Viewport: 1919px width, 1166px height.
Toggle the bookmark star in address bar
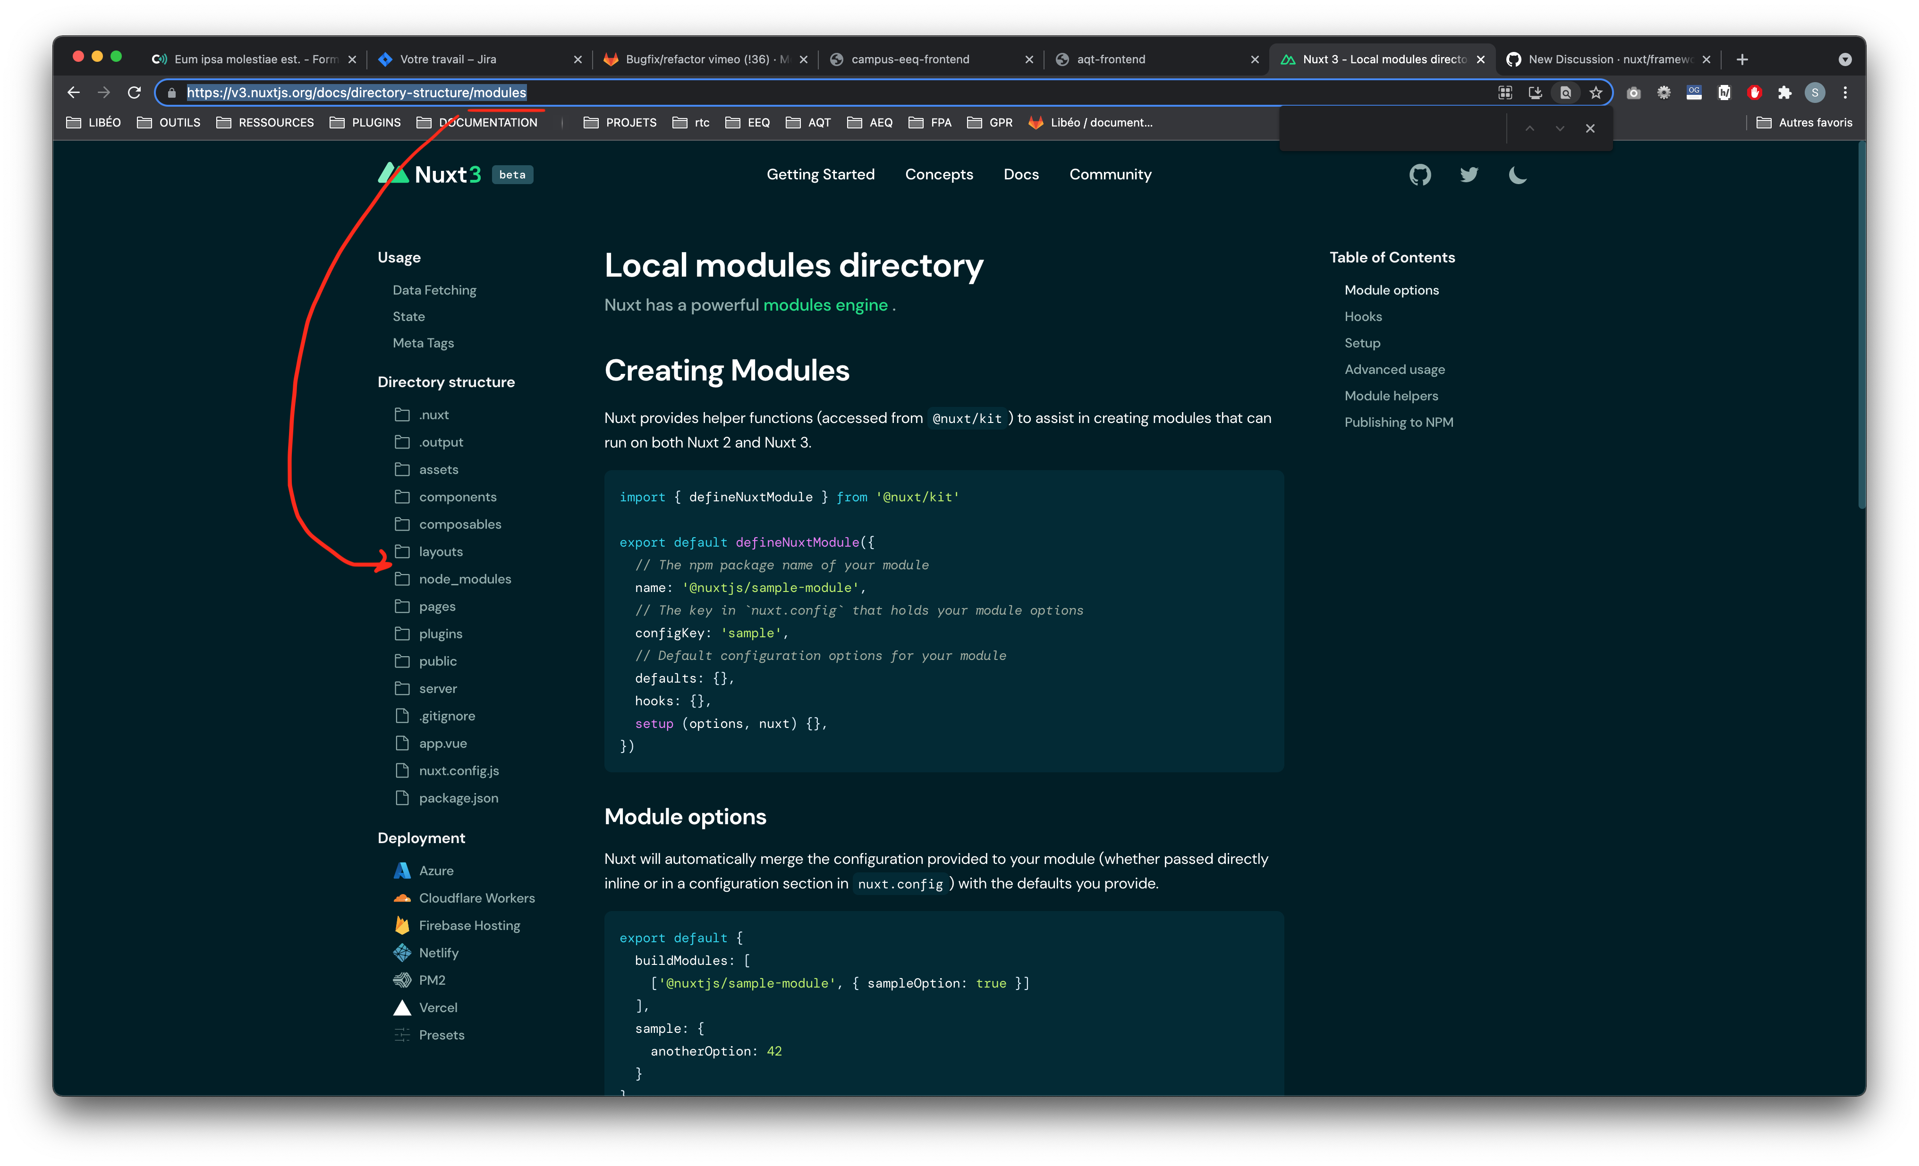tap(1596, 93)
